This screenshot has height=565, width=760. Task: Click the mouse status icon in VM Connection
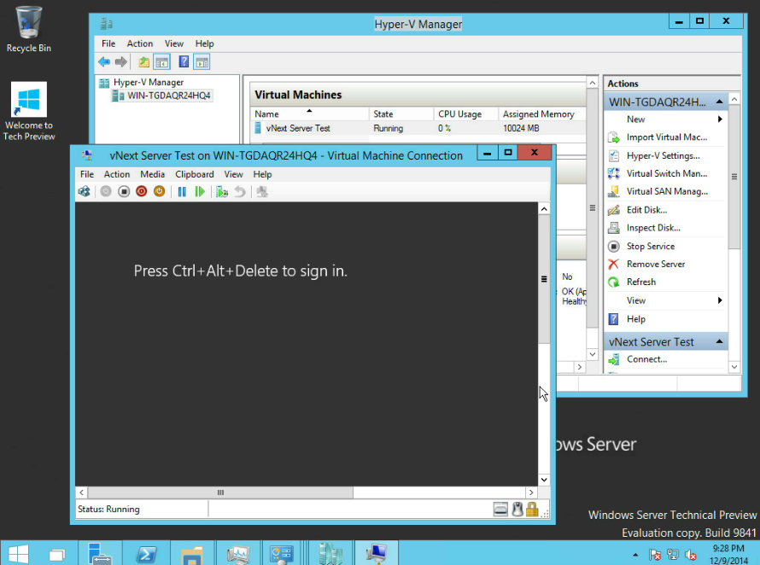pyautogui.click(x=517, y=510)
